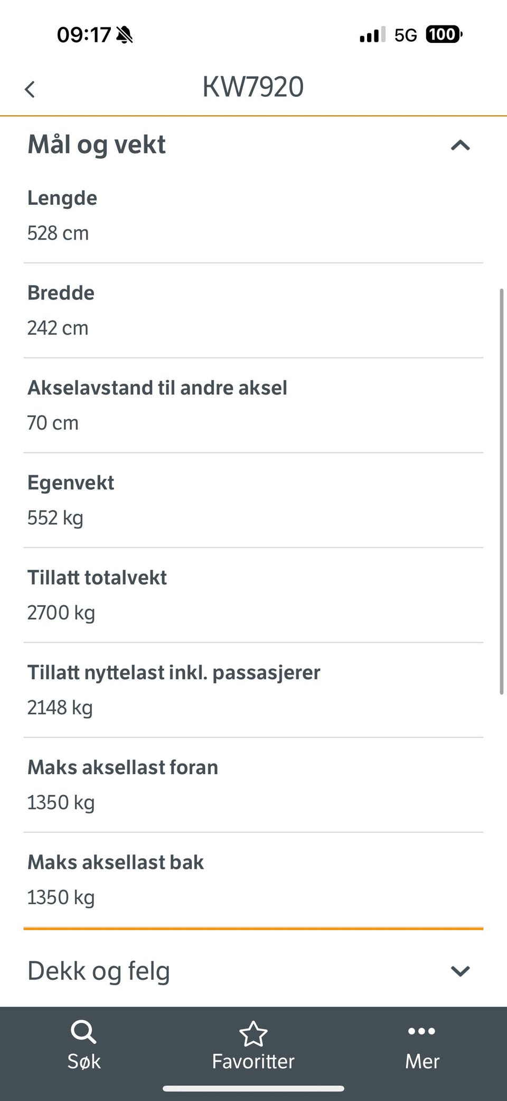Select the Mer tab label
Viewport: 507px width, 1101px height.
point(422,1061)
